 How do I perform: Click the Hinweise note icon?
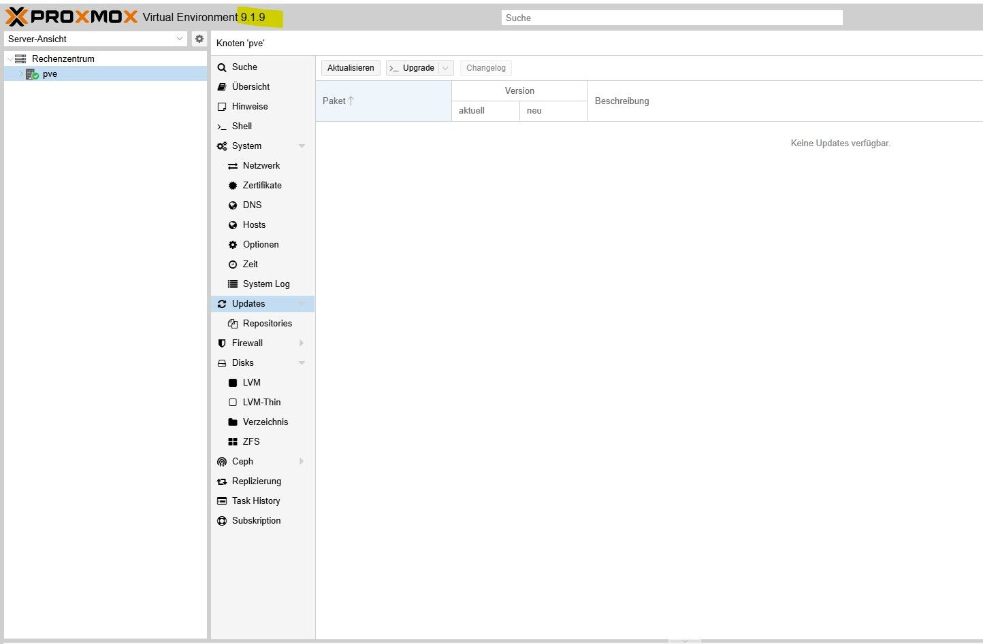pyautogui.click(x=222, y=107)
